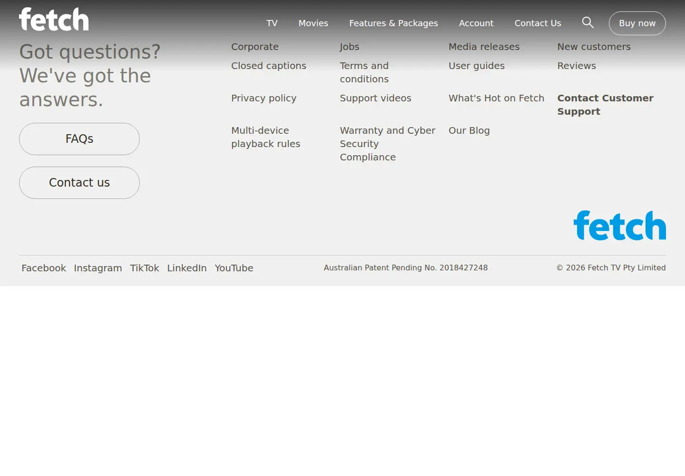Click the white fetch logo in header
This screenshot has width=685, height=476.
point(54,20)
